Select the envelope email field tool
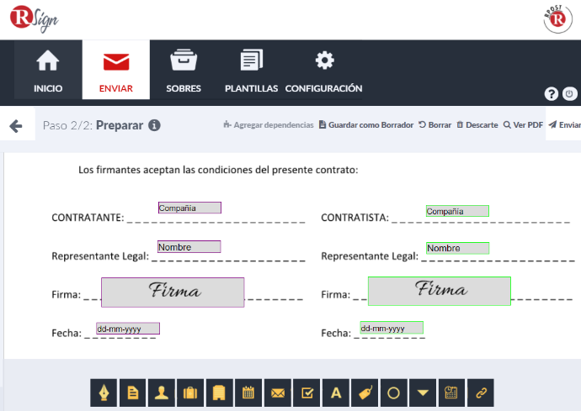 coord(277,393)
